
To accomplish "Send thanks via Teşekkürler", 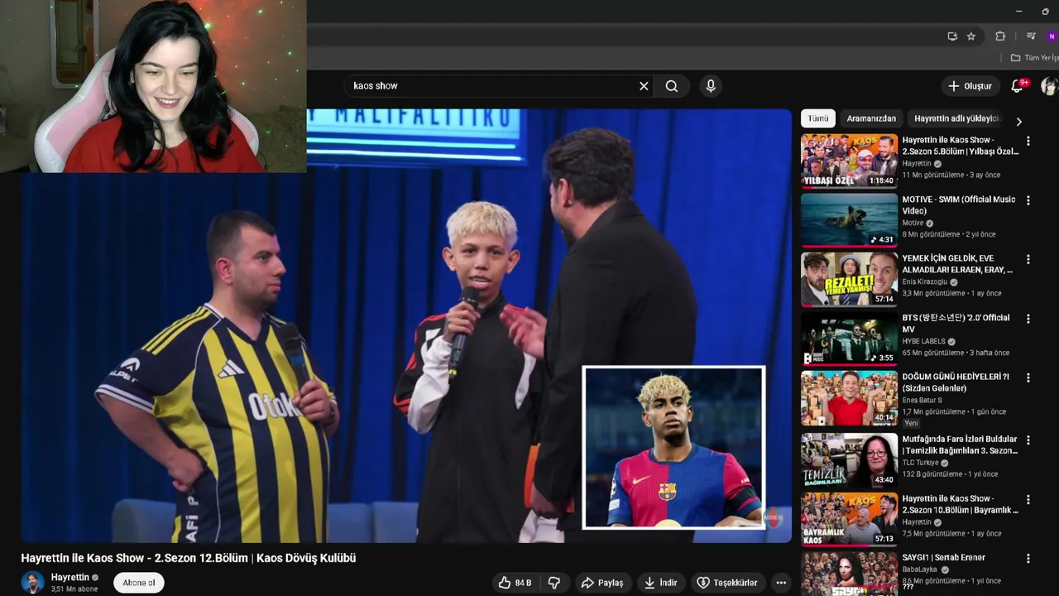I will (x=726, y=583).
